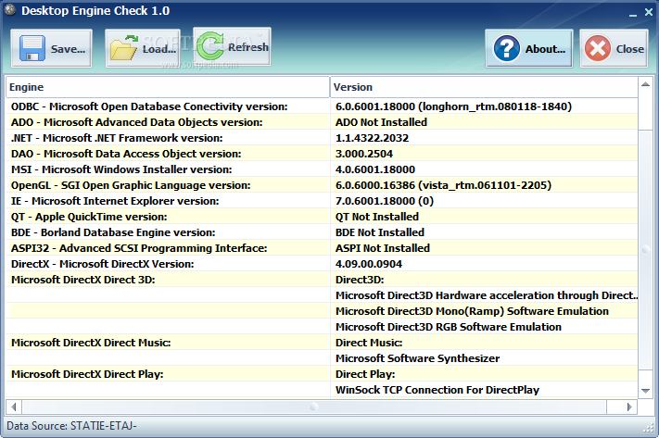The height and width of the screenshot is (438, 659).
Task: Click the red X Close icon
Action: (598, 48)
